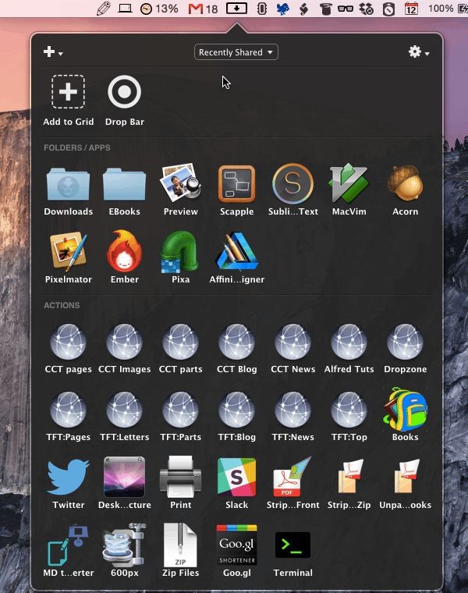Open Sublime Text icon
Image resolution: width=468 pixels, height=593 pixels.
[293, 183]
